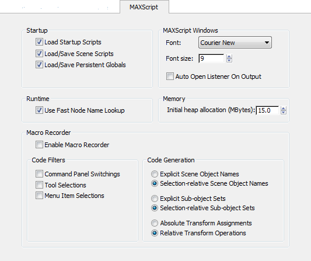Click the Font size input field
Screen dimensions: 311x261
[x=211, y=58]
